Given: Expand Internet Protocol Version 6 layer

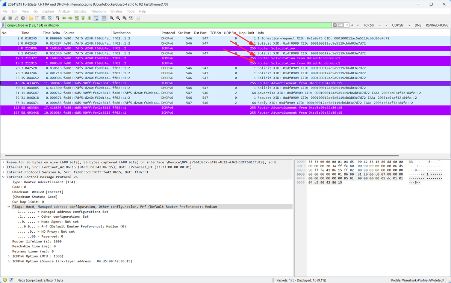Looking at the screenshot, I should (x=4, y=172).
